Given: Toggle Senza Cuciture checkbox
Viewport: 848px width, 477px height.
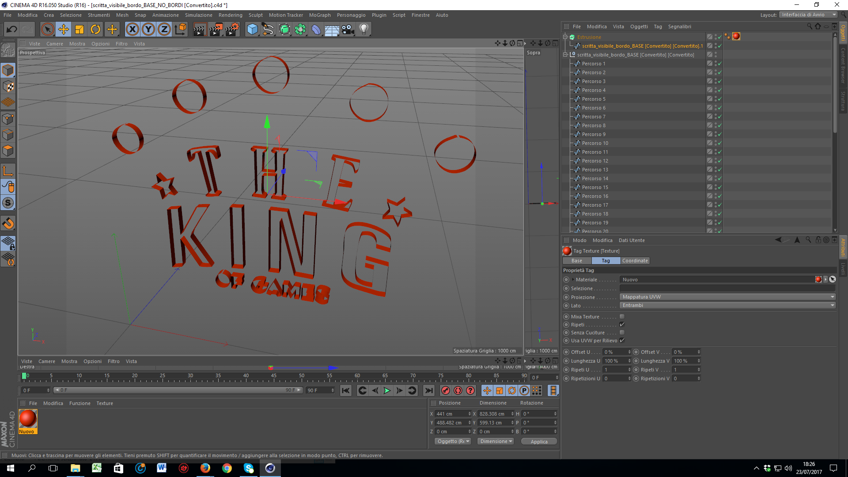Looking at the screenshot, I should pos(622,333).
